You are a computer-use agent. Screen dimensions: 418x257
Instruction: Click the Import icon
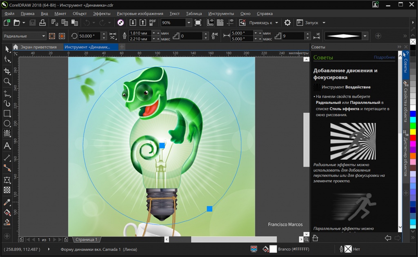133,23
